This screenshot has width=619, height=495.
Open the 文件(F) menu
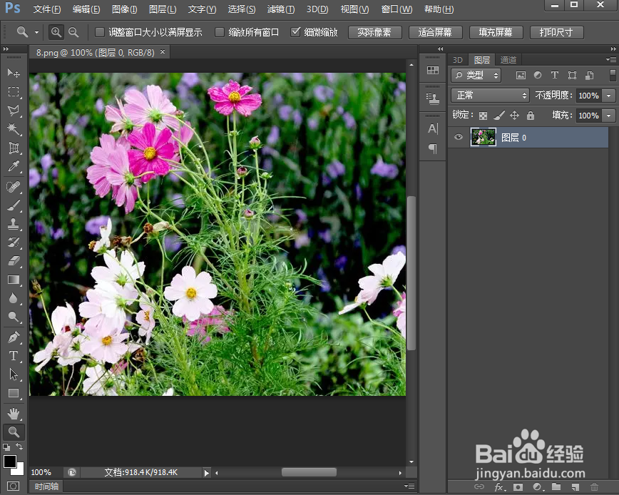(47, 9)
